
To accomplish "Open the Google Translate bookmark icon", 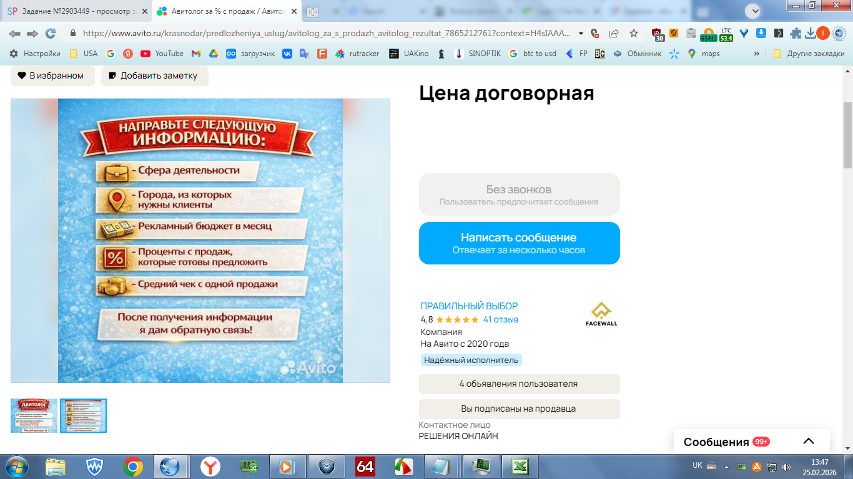I will [304, 54].
